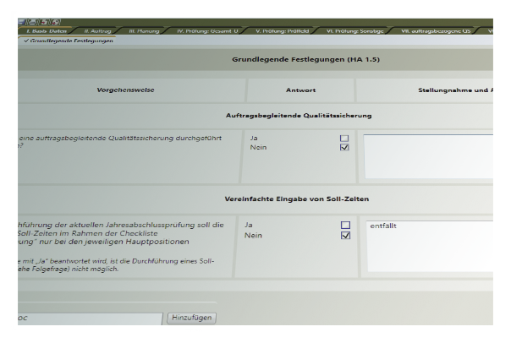Click the 'Antwort' column header
The height and width of the screenshot is (343, 511).
pos(300,90)
